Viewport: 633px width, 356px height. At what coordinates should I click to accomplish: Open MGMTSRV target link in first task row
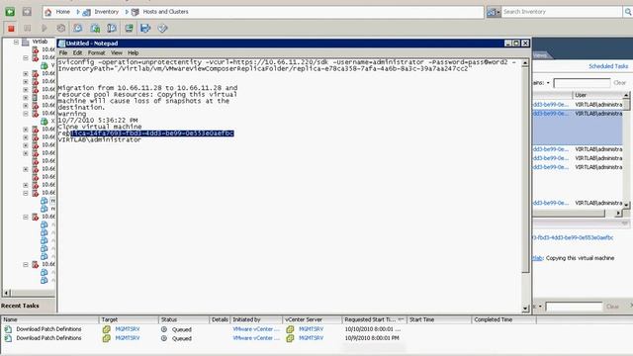pos(128,329)
